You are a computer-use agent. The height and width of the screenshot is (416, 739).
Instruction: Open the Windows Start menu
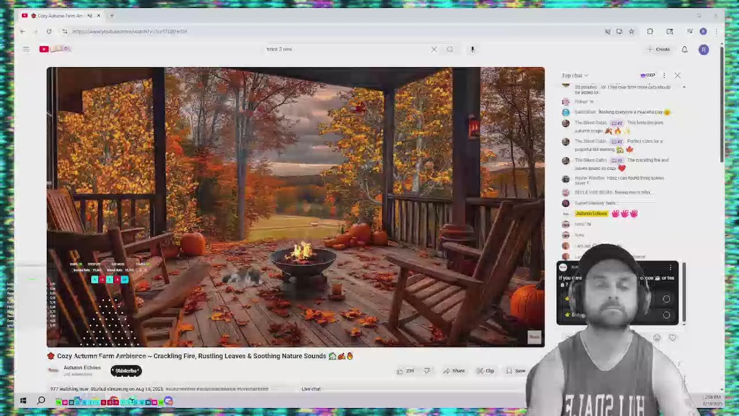pos(23,401)
